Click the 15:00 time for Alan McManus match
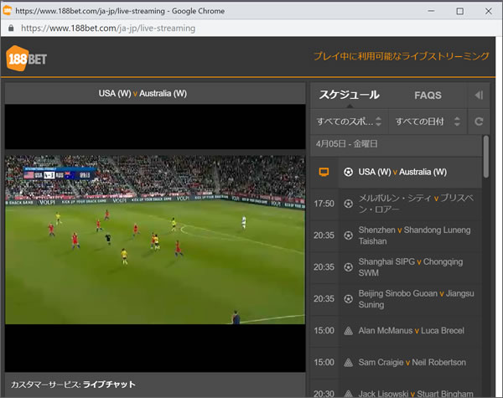This screenshot has width=503, height=398. point(324,331)
